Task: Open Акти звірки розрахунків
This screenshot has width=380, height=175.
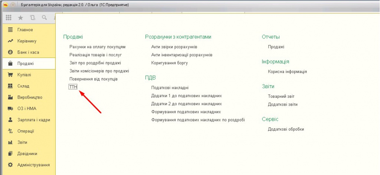Action: click(174, 47)
